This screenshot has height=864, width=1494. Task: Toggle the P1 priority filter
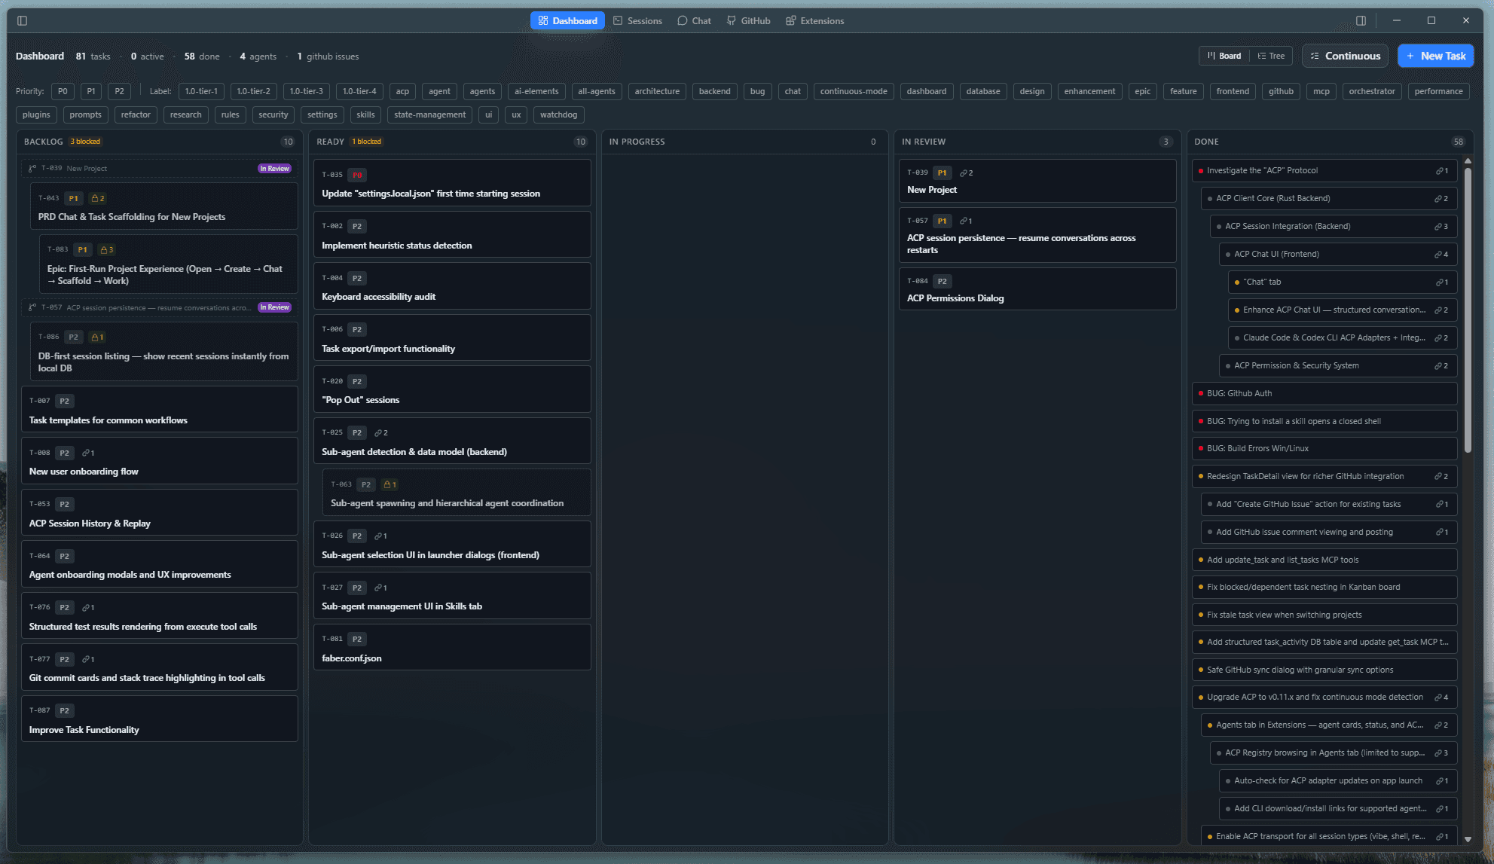(x=91, y=91)
